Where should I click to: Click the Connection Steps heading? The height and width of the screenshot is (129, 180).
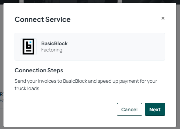pyautogui.click(x=39, y=70)
